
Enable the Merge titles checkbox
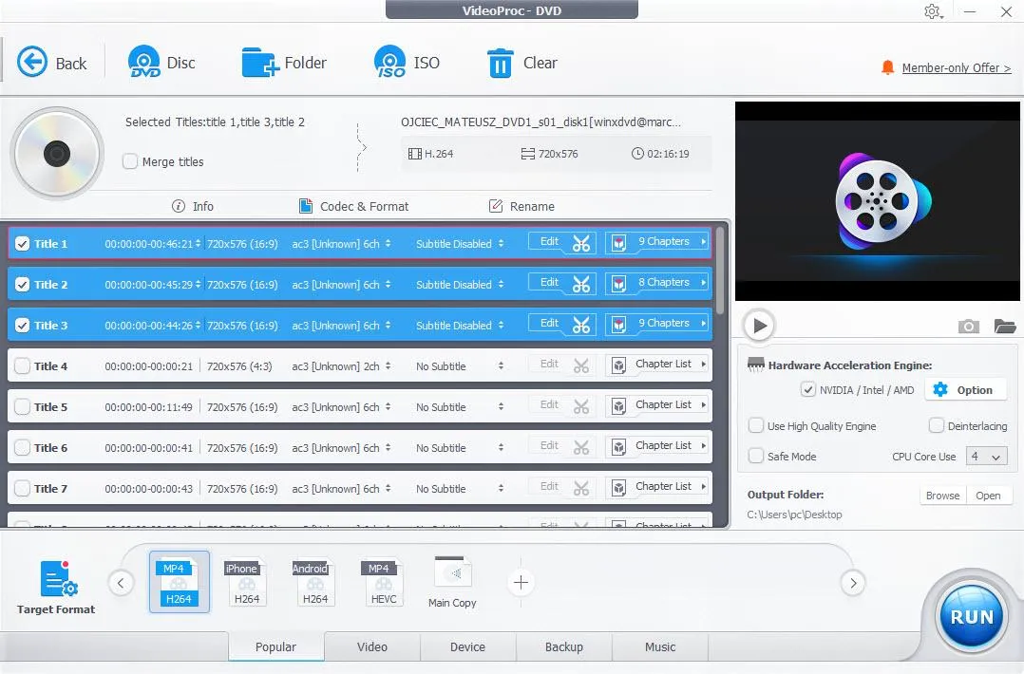(x=130, y=161)
